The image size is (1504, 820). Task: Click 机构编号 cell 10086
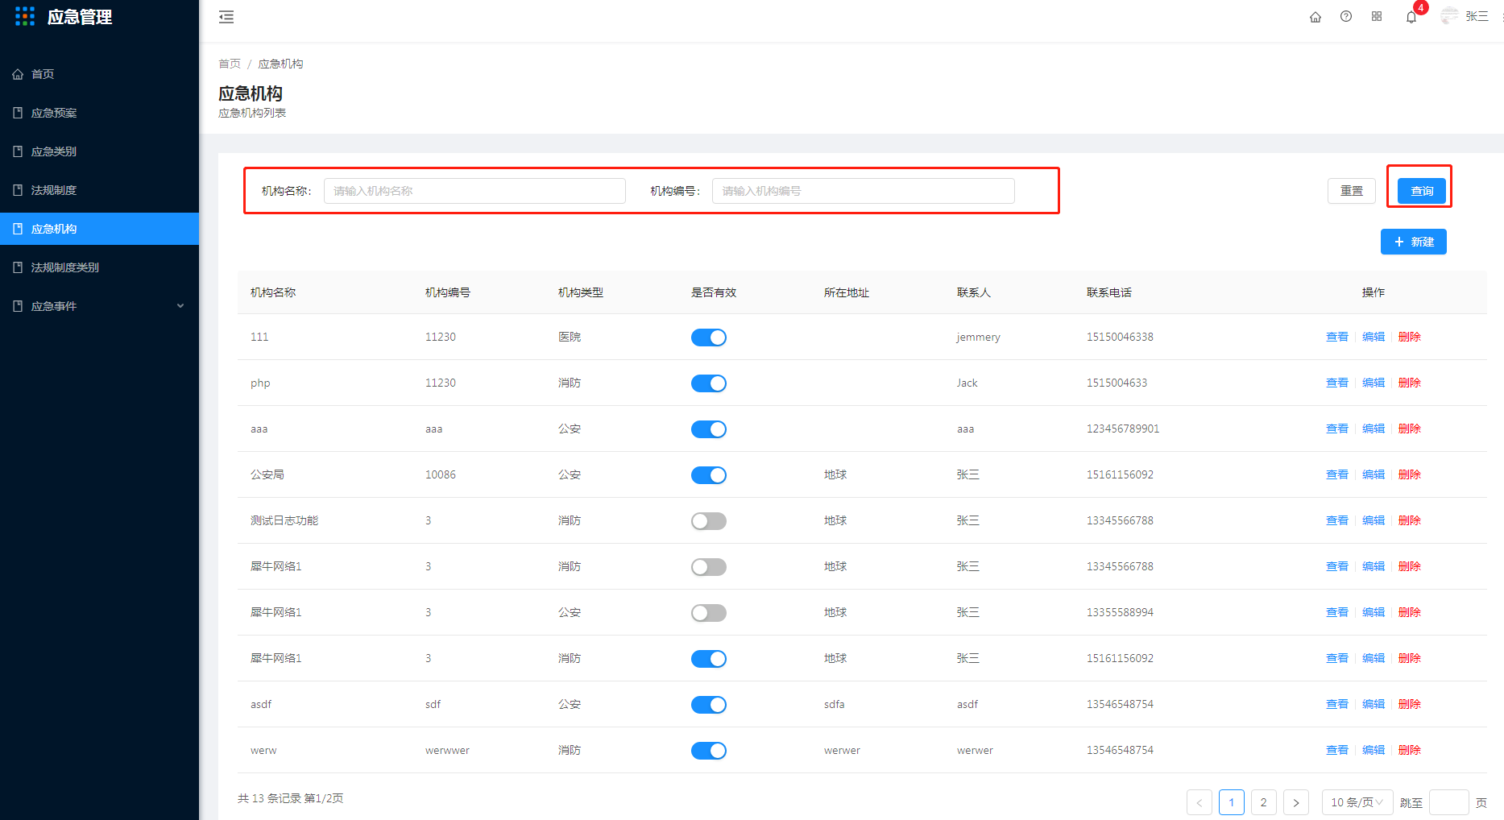(441, 474)
